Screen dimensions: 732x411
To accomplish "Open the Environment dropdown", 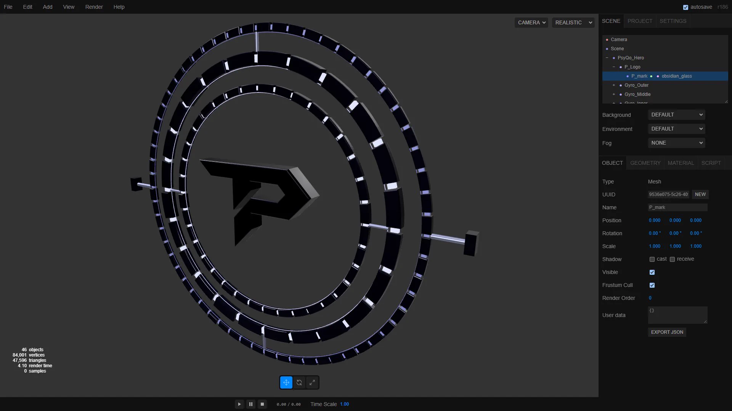I will click(676, 129).
